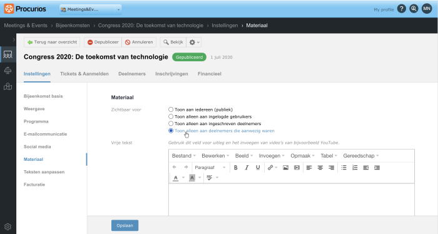Open the My profile link
Image resolution: width=438 pixels, height=234 pixels.
[384, 9]
